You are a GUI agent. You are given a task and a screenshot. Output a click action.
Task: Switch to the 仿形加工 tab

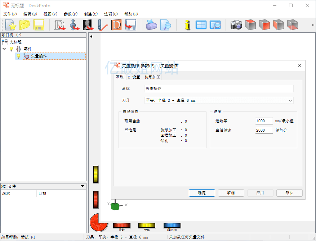[152, 77]
